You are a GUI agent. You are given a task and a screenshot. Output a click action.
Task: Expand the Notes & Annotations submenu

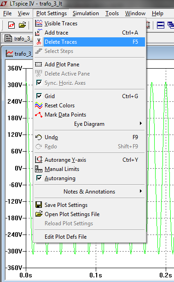tap(89, 192)
